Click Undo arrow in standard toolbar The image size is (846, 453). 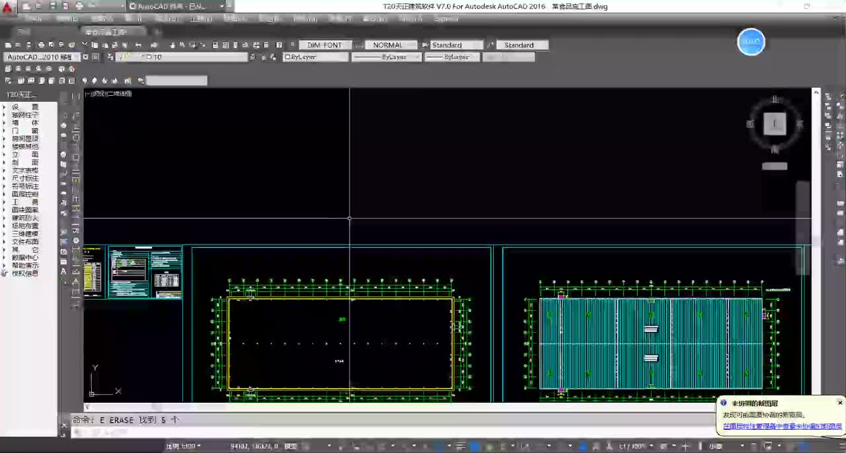[x=138, y=45]
